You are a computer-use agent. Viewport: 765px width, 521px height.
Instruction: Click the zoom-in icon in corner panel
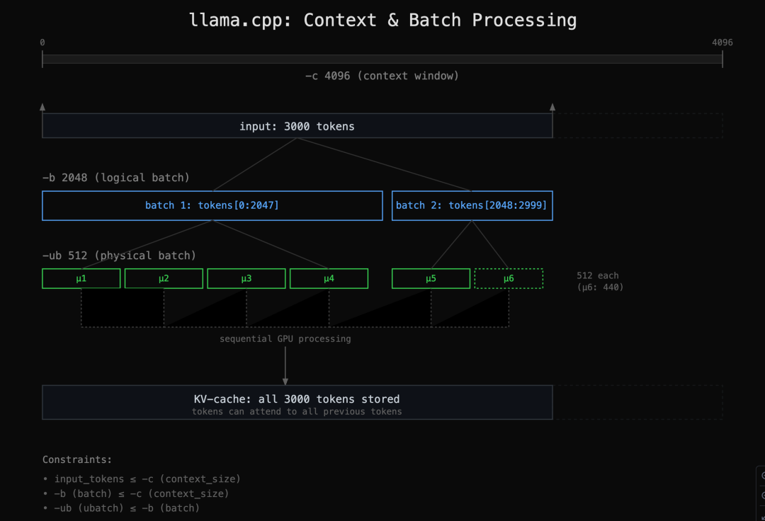tap(763, 476)
